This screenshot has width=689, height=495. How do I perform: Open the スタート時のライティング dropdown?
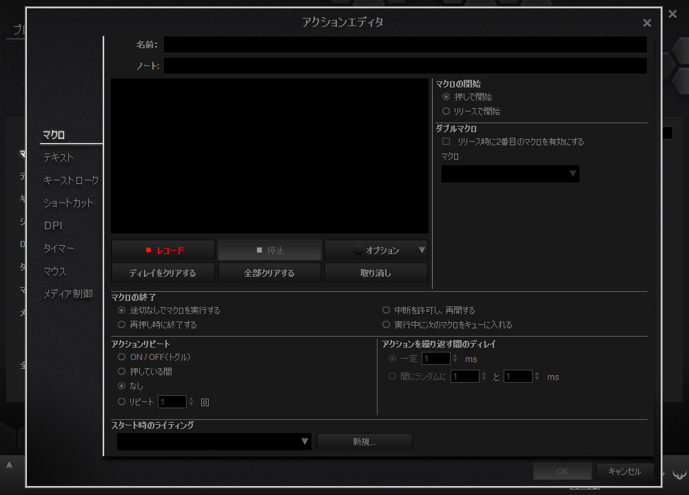tap(214, 441)
